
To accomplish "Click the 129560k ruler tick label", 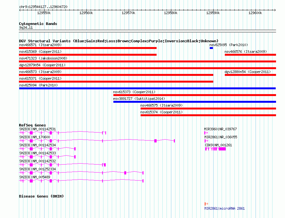I will [86, 13].
